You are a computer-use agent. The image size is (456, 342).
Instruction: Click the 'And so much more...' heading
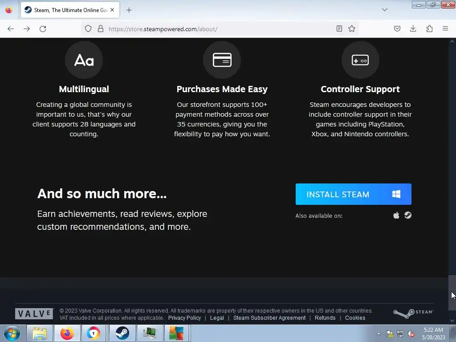(102, 194)
